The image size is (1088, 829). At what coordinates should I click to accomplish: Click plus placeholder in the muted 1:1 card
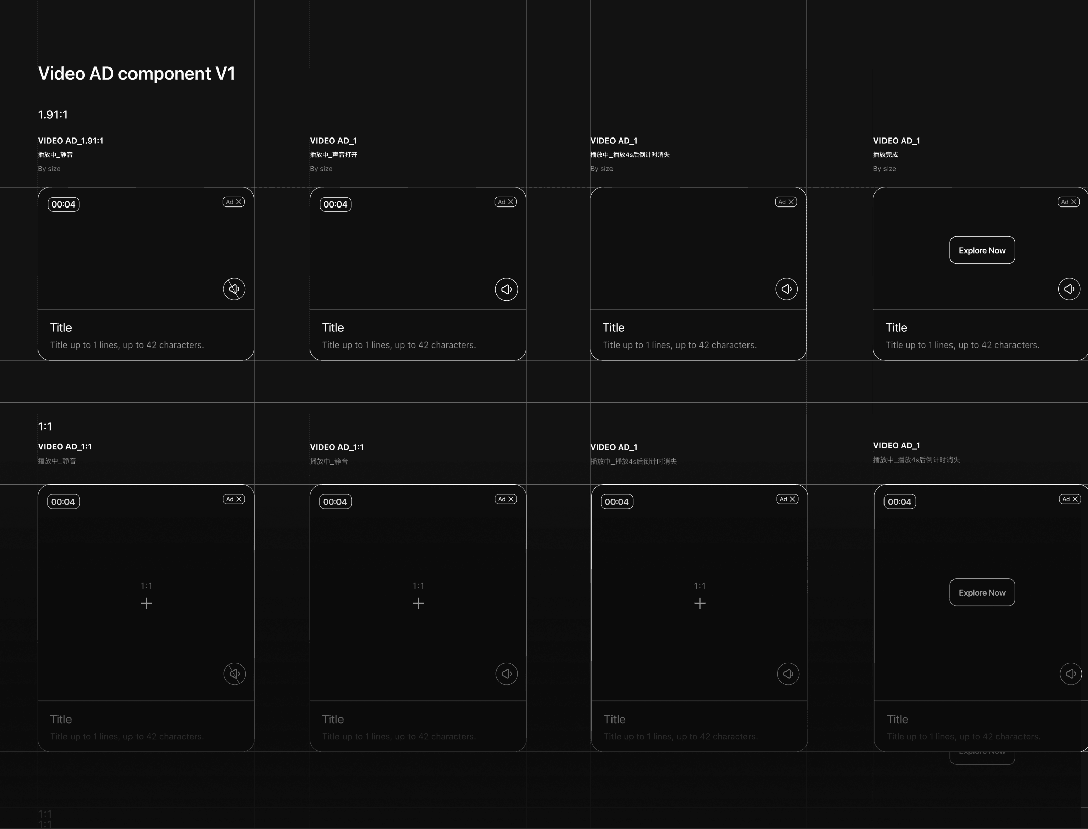click(x=146, y=603)
